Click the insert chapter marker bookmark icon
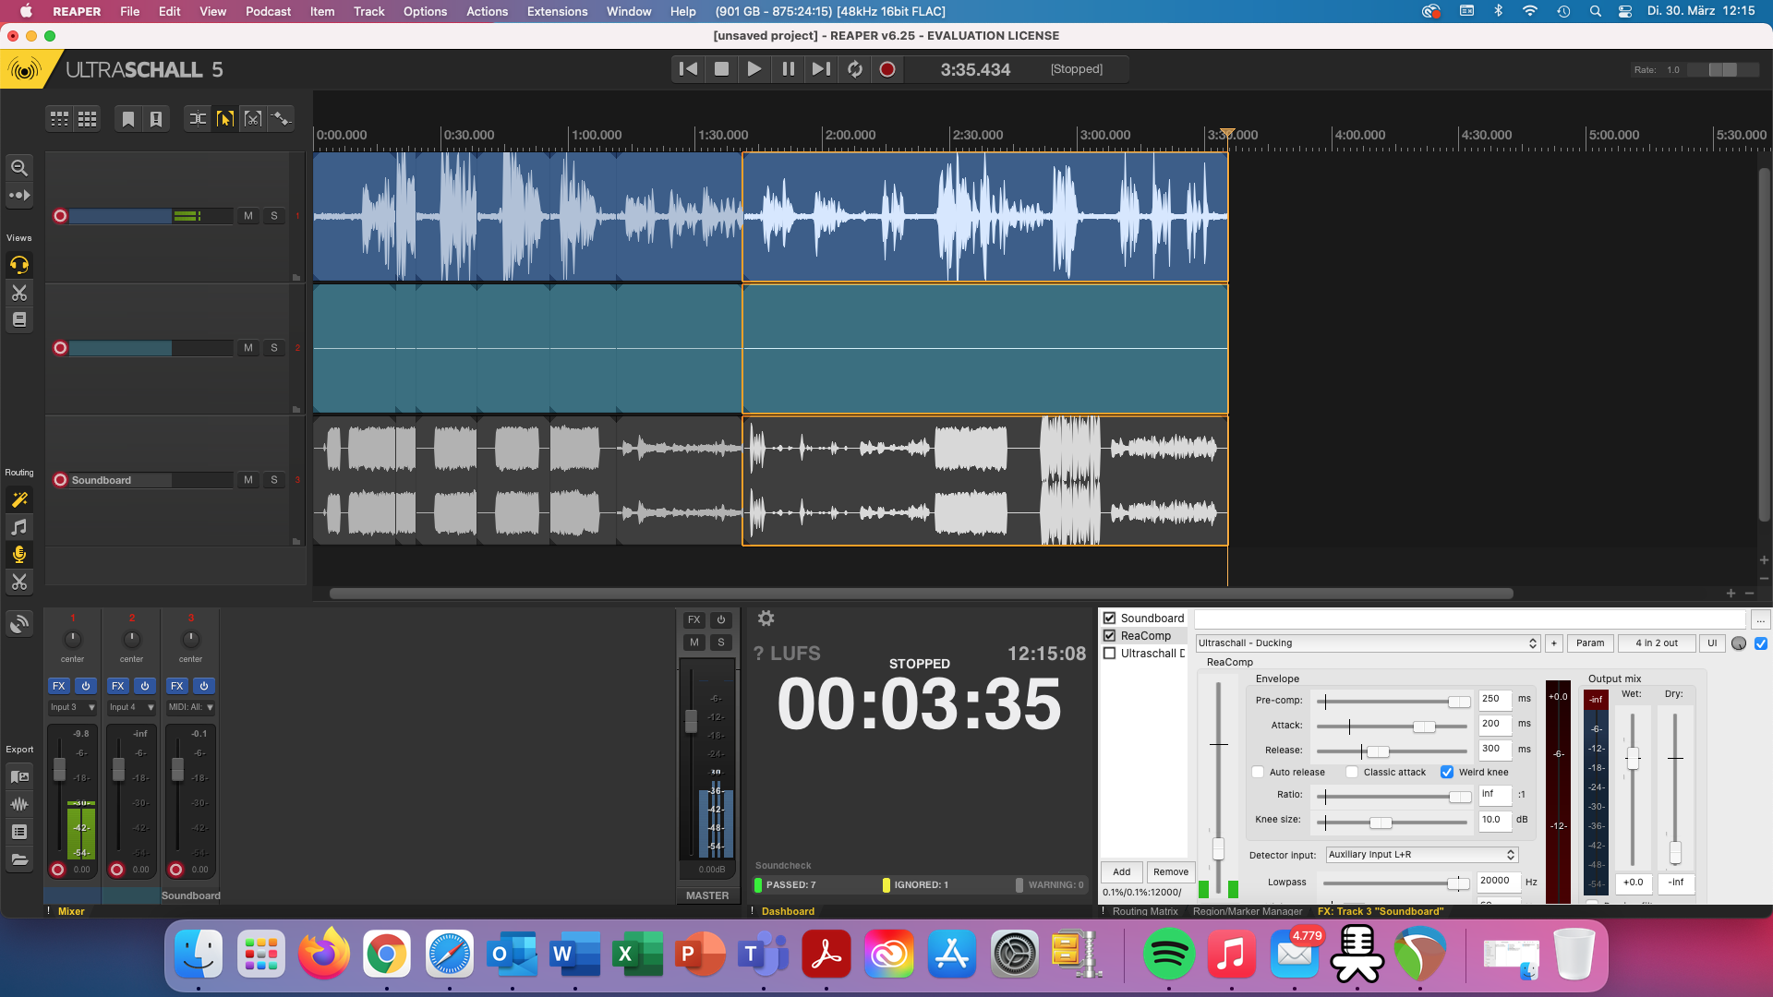The width and height of the screenshot is (1773, 997). click(x=128, y=119)
